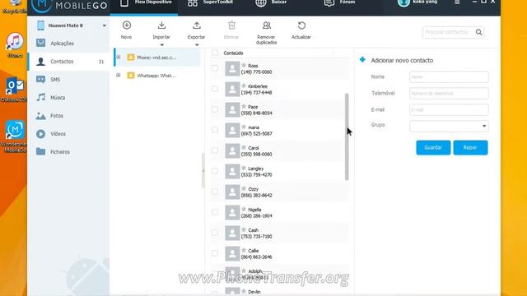Click the disabled Eliminar button
The width and height of the screenshot is (527, 296).
pos(231,30)
